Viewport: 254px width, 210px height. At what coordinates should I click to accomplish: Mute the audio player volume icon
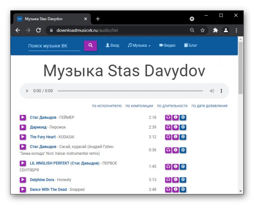pyautogui.click(x=212, y=91)
